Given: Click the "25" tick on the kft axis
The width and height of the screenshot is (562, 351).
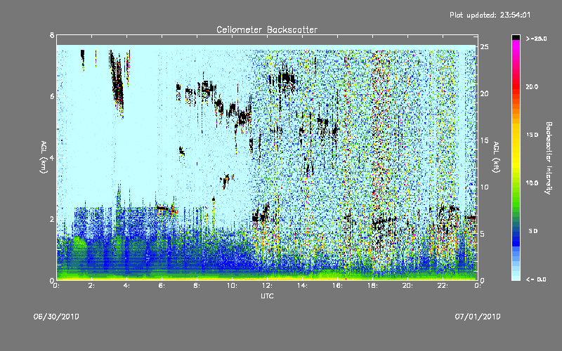Looking at the screenshot, I should pos(484,47).
